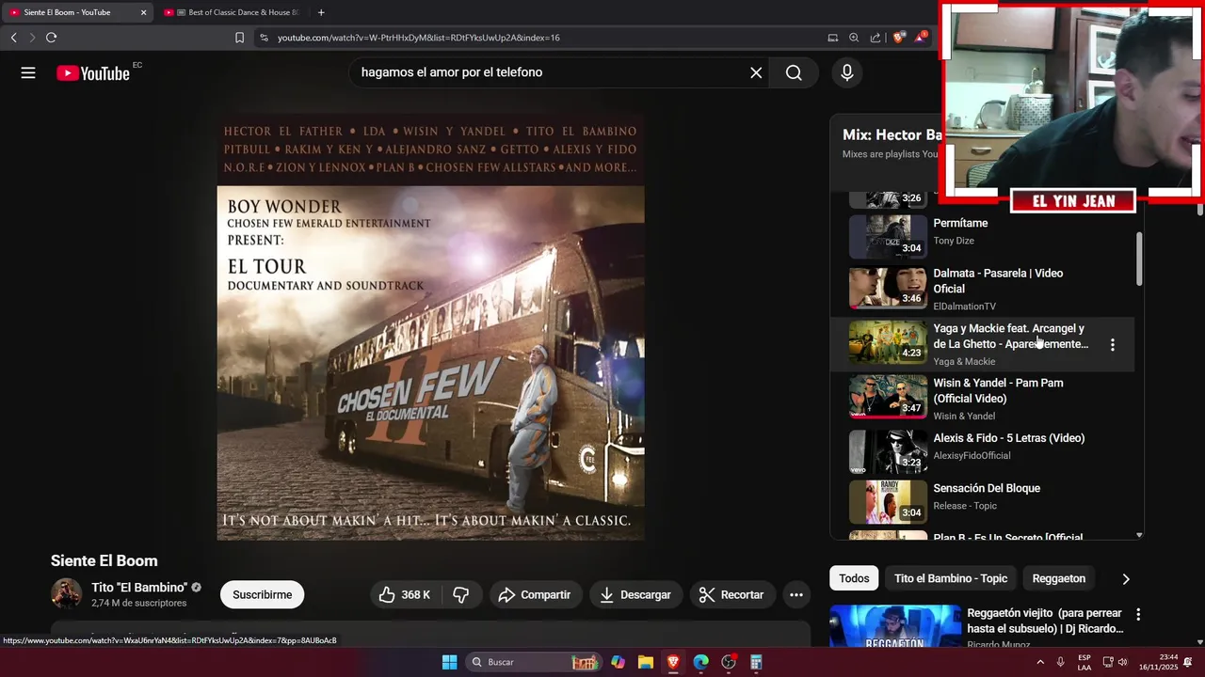Start voice search with the microphone

click(x=847, y=72)
